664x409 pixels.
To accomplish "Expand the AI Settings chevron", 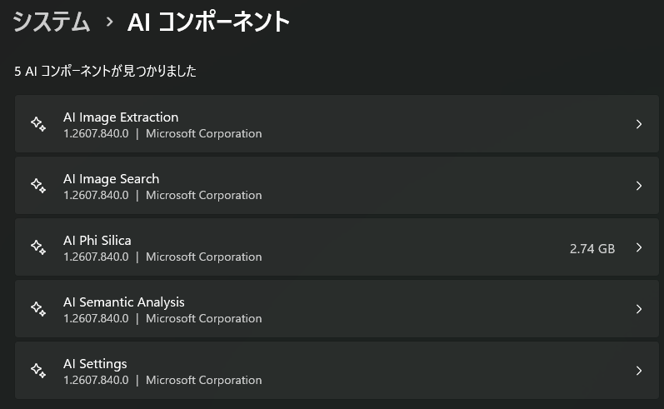I will [x=639, y=371].
